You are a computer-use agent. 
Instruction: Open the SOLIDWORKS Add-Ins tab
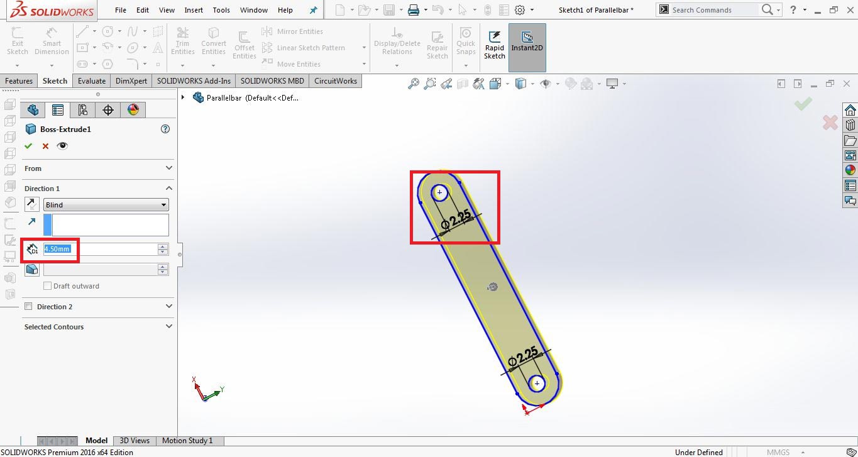point(194,81)
